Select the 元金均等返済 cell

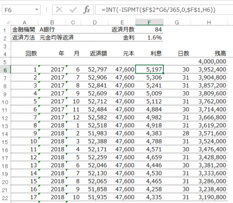click(x=56, y=38)
